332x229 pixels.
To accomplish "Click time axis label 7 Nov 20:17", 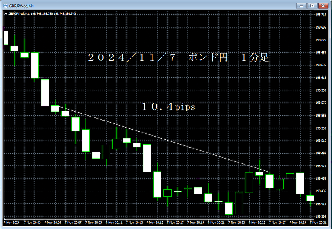I will pyautogui.click(x=175, y=222).
